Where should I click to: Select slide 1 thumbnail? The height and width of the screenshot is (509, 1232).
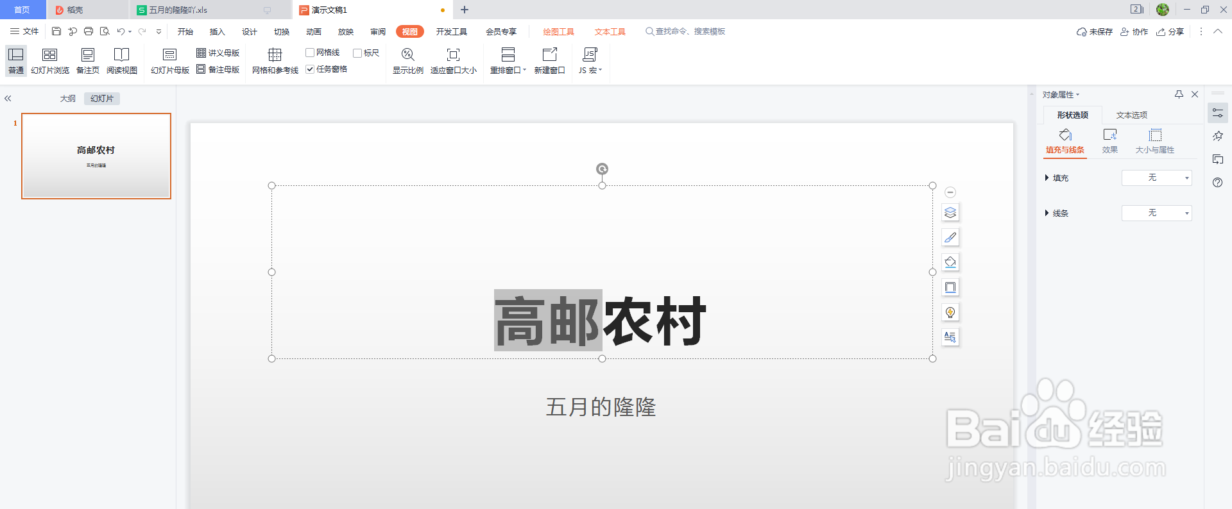coord(96,156)
